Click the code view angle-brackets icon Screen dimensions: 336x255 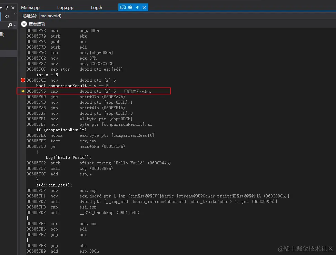(7, 16)
